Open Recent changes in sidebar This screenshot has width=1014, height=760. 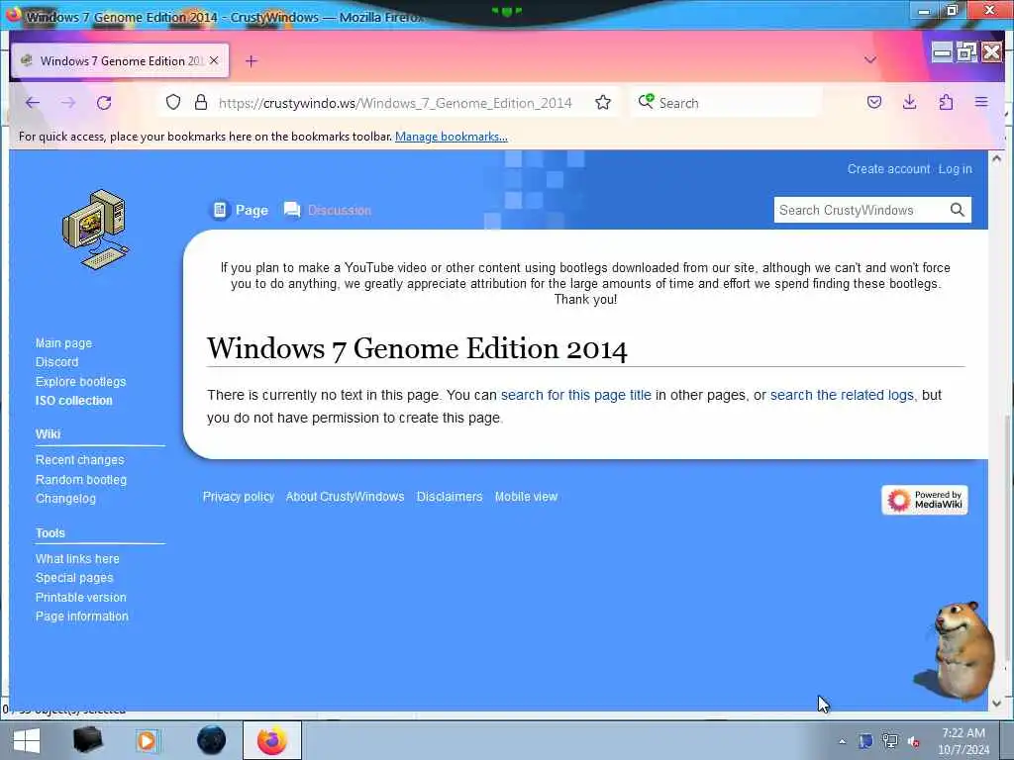(79, 460)
